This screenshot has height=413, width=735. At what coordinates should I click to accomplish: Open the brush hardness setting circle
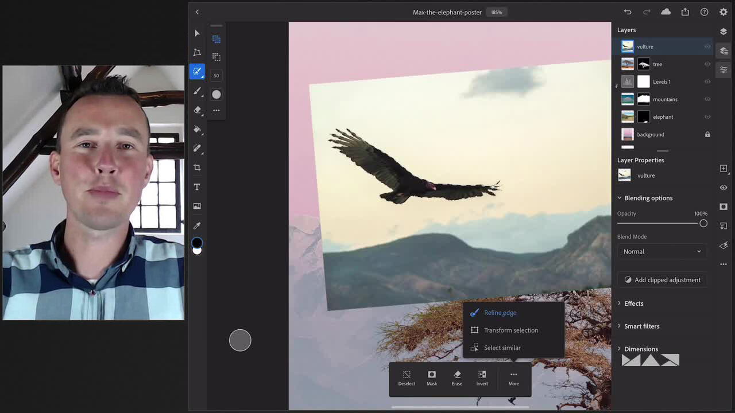216,94
